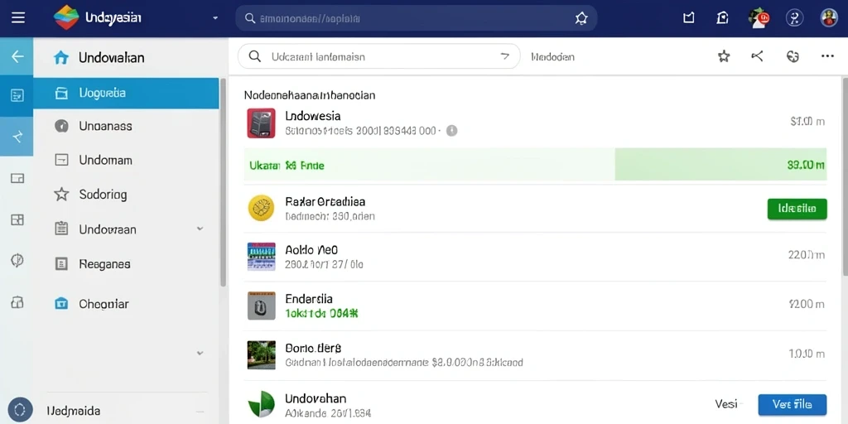The width and height of the screenshot is (848, 424).
Task: Expand the dropdown arrow beside Undayasian title
Action: pyautogui.click(x=215, y=18)
